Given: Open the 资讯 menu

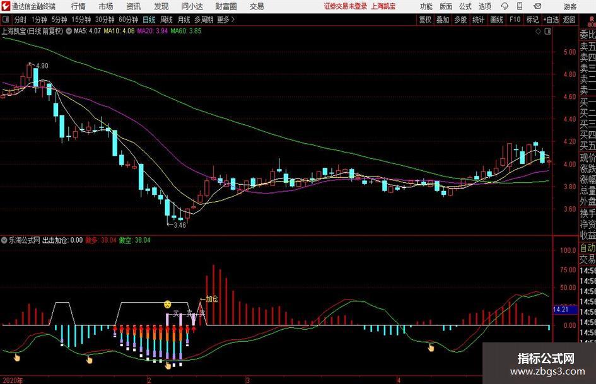Looking at the screenshot, I should click(x=134, y=6).
